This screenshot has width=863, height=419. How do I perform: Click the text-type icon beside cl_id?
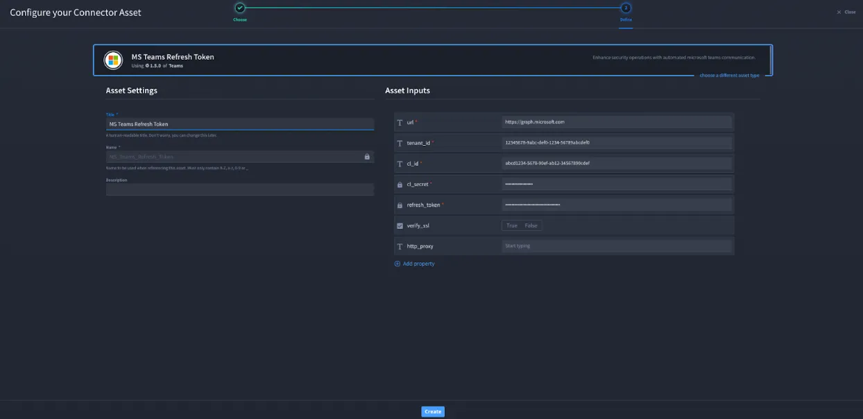400,164
